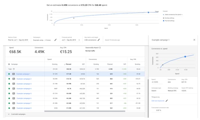Click the search campaign type icon for Example campaign 5
This screenshot has width=200, height=120.
(14, 93)
